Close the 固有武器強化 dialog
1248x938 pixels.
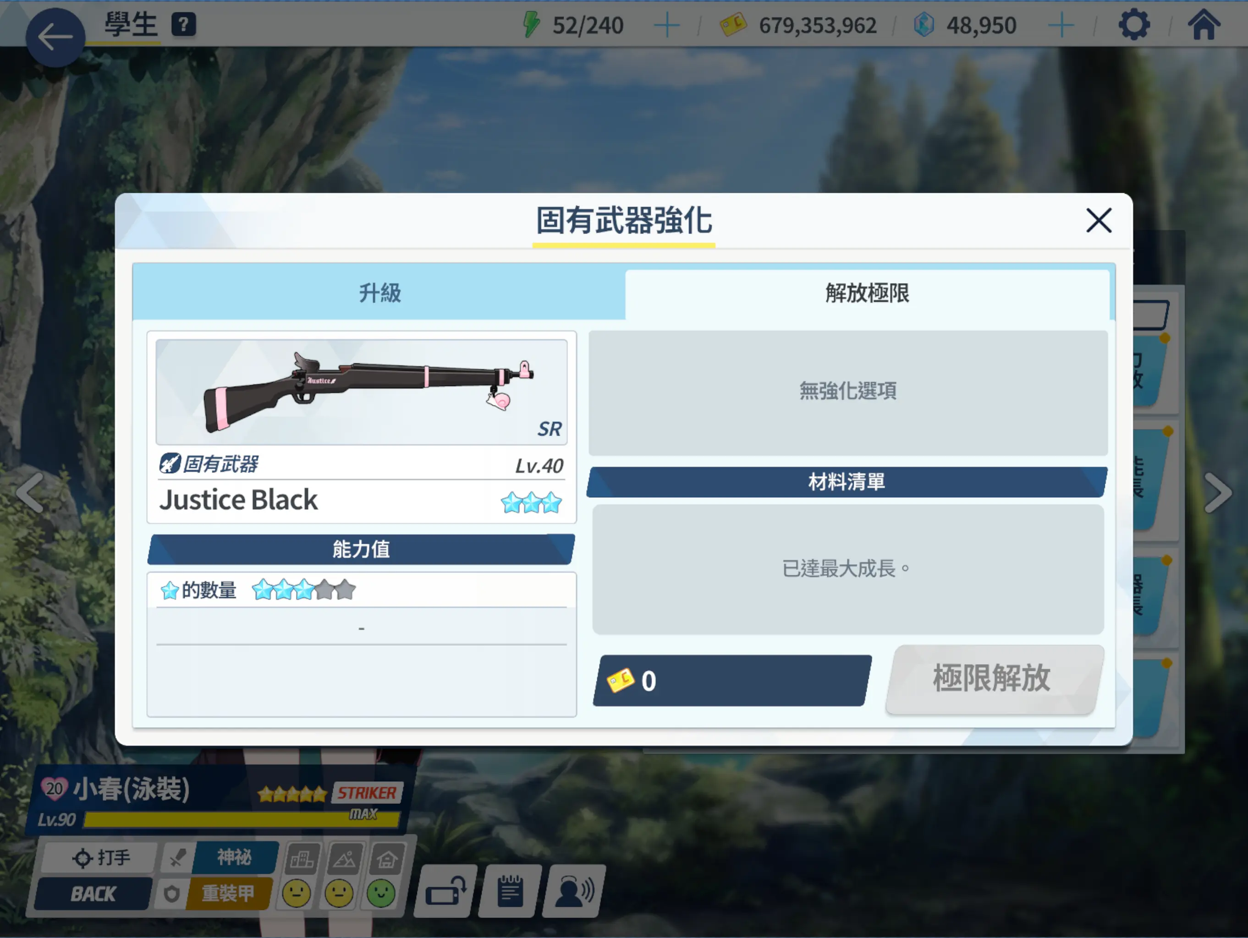tap(1098, 220)
